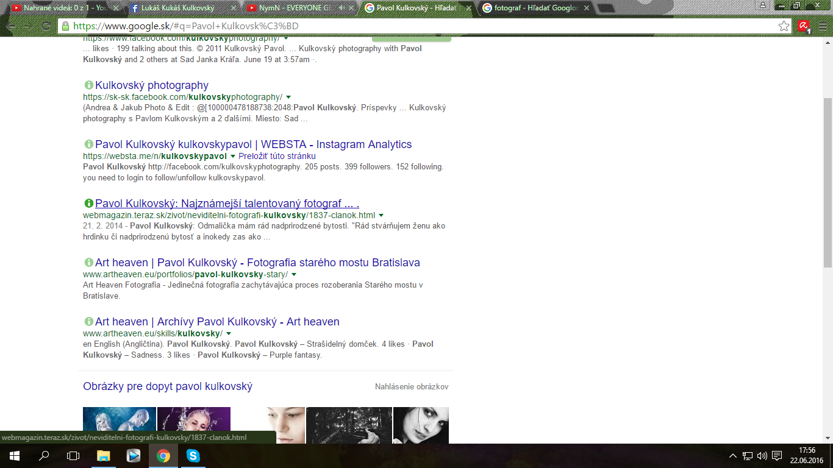Screen dimensions: 833x468
Task: Open the media player icon on the taskbar
Action: pos(134,456)
